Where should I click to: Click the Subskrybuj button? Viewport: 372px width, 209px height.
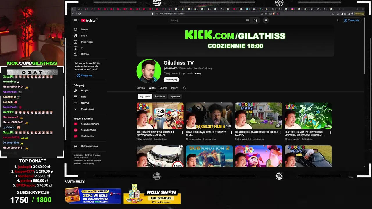(x=171, y=80)
